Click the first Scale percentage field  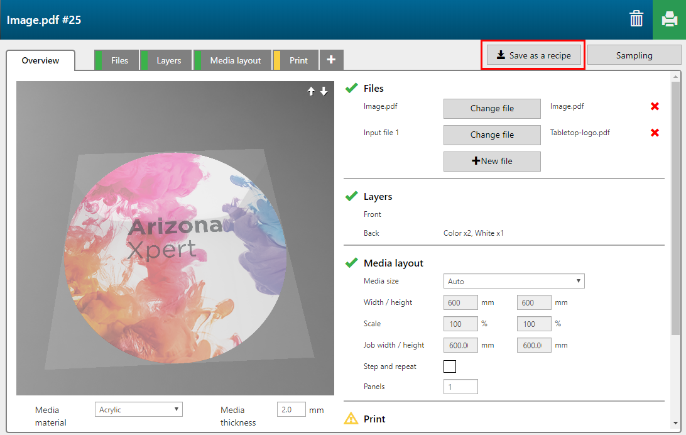(460, 324)
